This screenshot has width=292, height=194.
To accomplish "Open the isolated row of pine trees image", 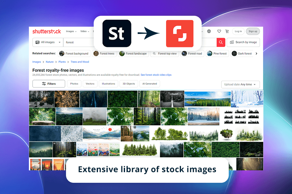I will pyautogui.click(x=140, y=150).
